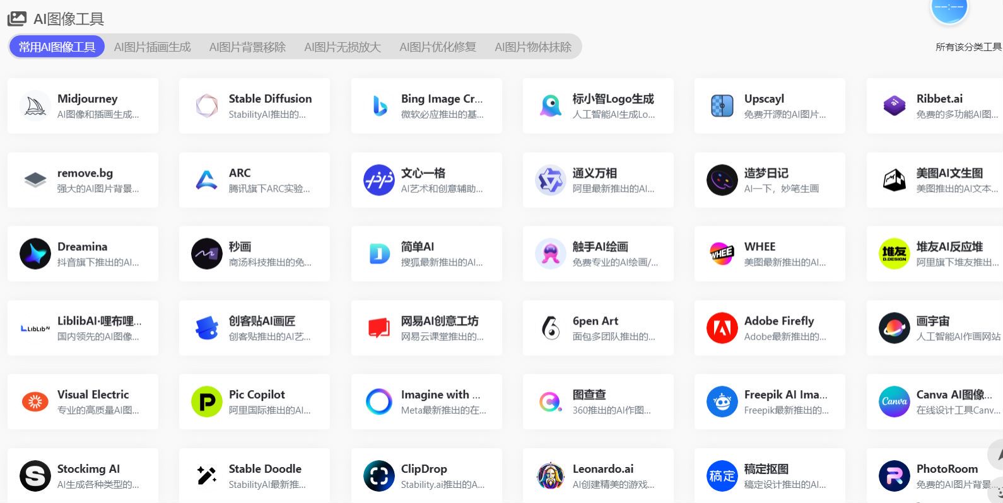Click the AI图像工具 section heading icon
The image size is (1003, 503).
click(x=17, y=19)
